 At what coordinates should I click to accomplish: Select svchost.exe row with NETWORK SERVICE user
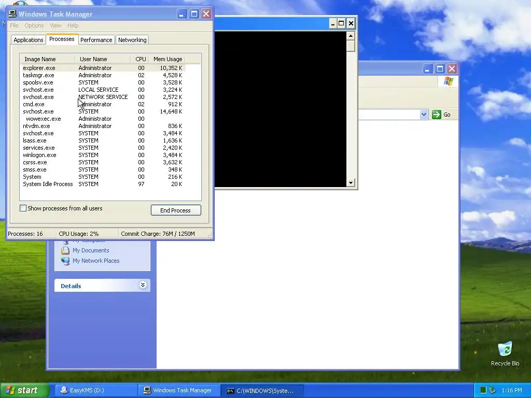(x=103, y=97)
